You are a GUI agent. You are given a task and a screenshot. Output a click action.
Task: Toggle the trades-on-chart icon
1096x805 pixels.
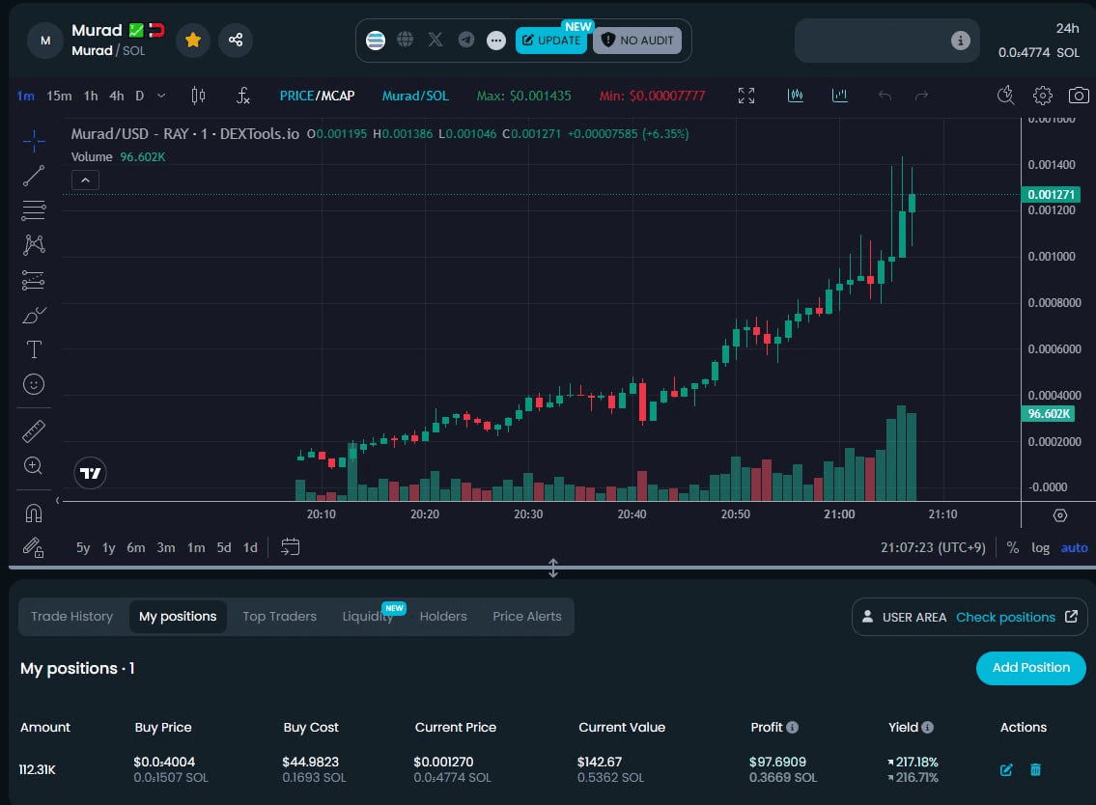tap(796, 96)
